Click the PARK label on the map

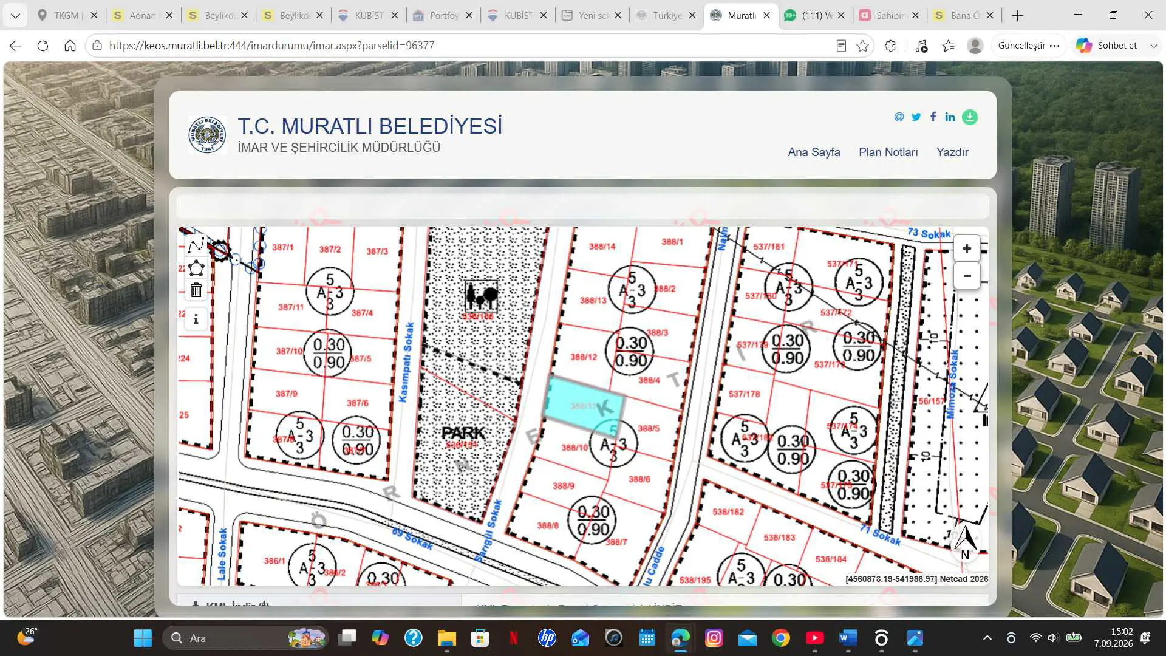point(463,433)
